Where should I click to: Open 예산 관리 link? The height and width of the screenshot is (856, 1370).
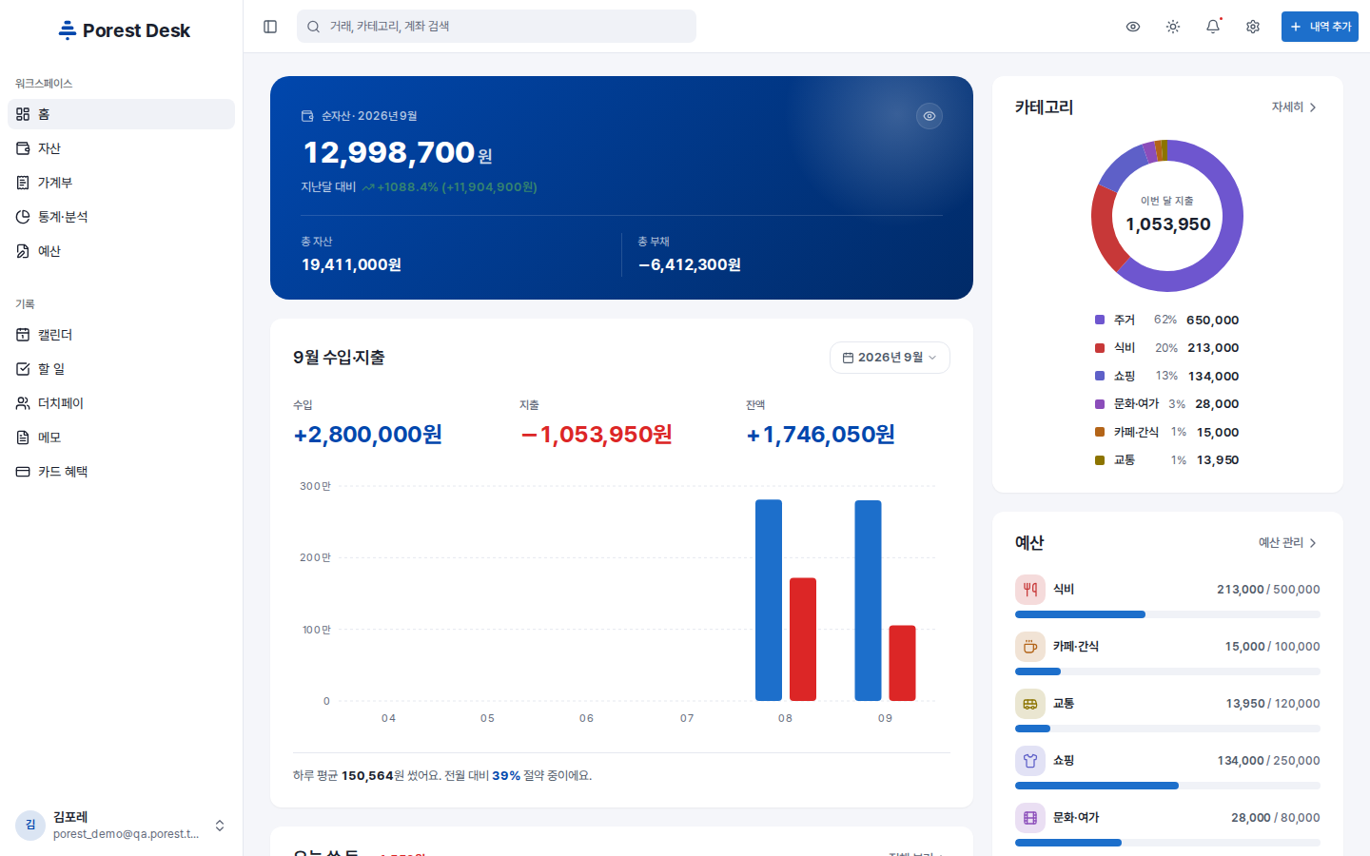click(x=1287, y=543)
